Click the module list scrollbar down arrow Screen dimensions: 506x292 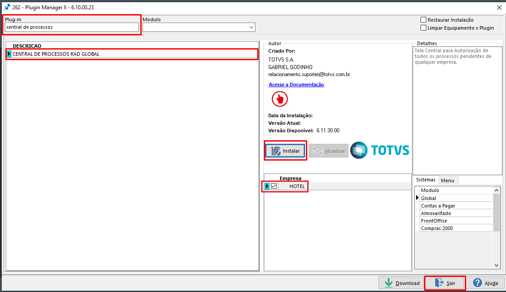click(496, 265)
